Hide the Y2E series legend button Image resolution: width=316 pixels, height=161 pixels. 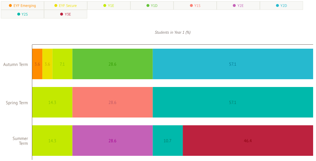point(238,5)
